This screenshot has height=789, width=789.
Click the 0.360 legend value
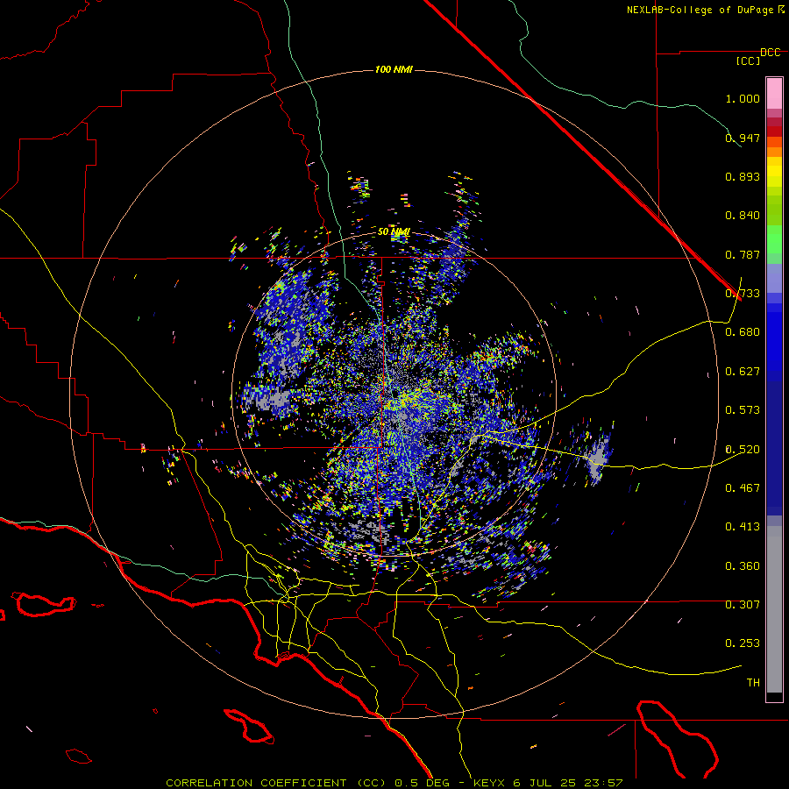743,566
